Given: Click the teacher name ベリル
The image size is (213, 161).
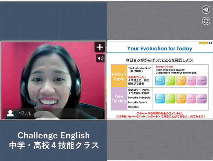Looking at the screenshot, I should [25, 113].
